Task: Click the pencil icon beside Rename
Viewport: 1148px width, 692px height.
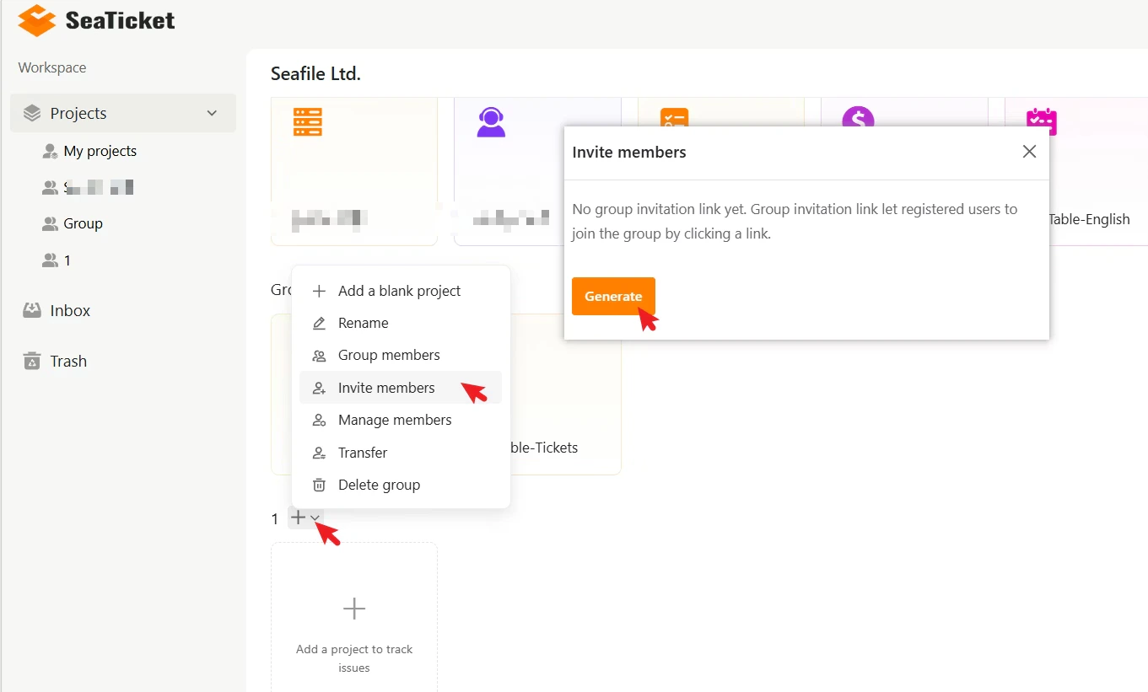Action: (x=319, y=323)
